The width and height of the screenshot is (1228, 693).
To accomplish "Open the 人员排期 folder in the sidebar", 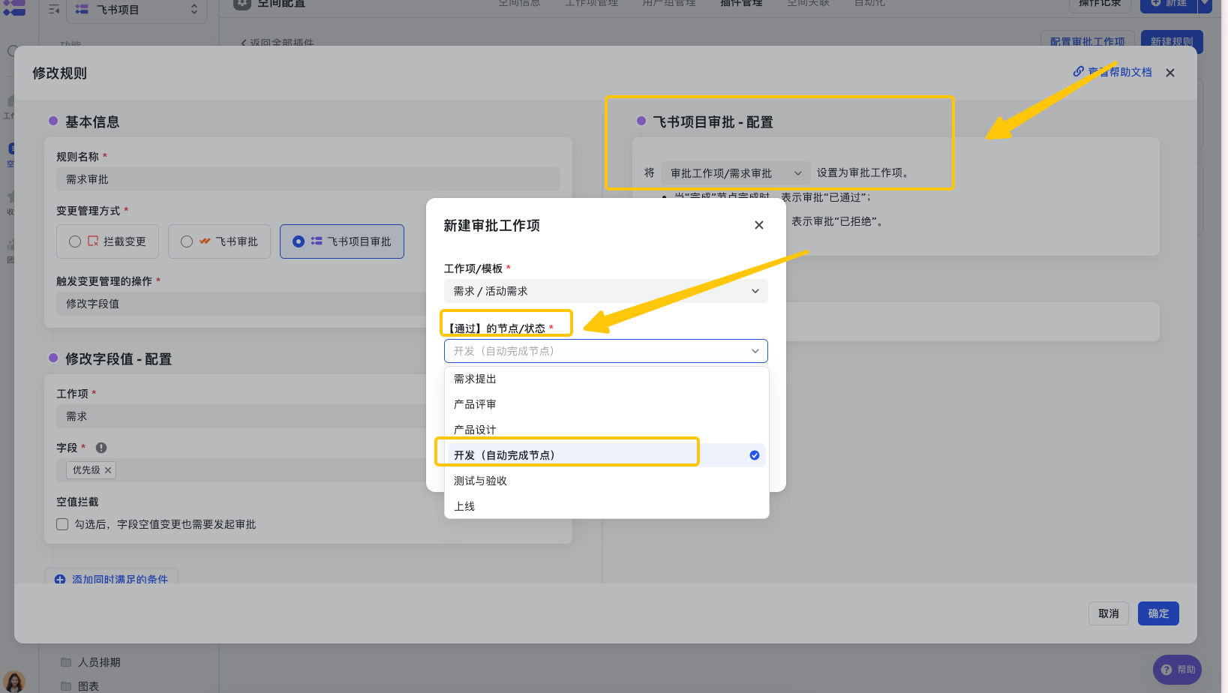I will click(99, 662).
